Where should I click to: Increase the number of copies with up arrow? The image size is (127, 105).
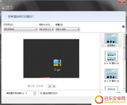coord(35,92)
